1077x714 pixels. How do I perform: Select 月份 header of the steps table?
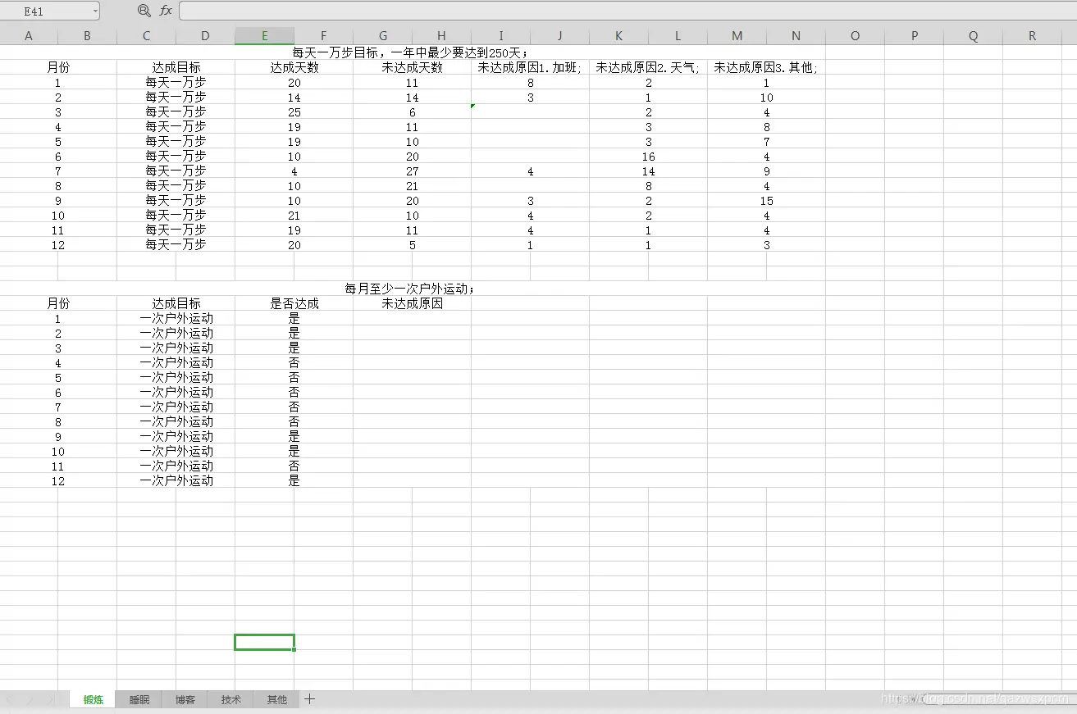pyautogui.click(x=58, y=67)
